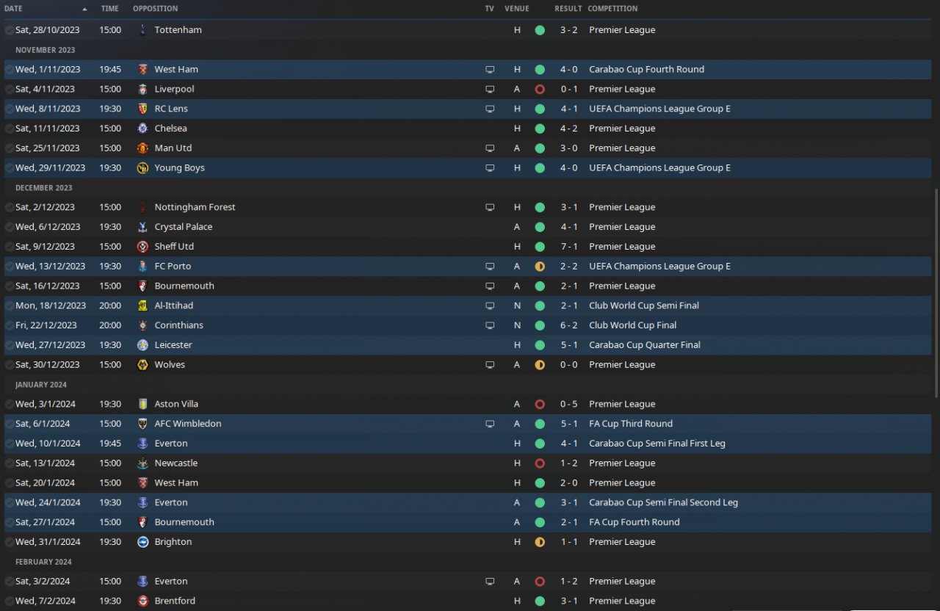The image size is (940, 611).
Task: Click the Young Boys crest icon
Action: 142,167
